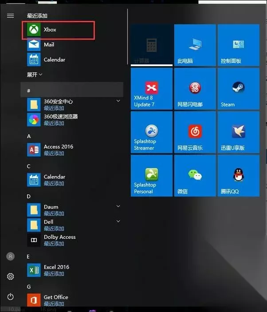Open the 此电脑 tile

click(x=195, y=45)
